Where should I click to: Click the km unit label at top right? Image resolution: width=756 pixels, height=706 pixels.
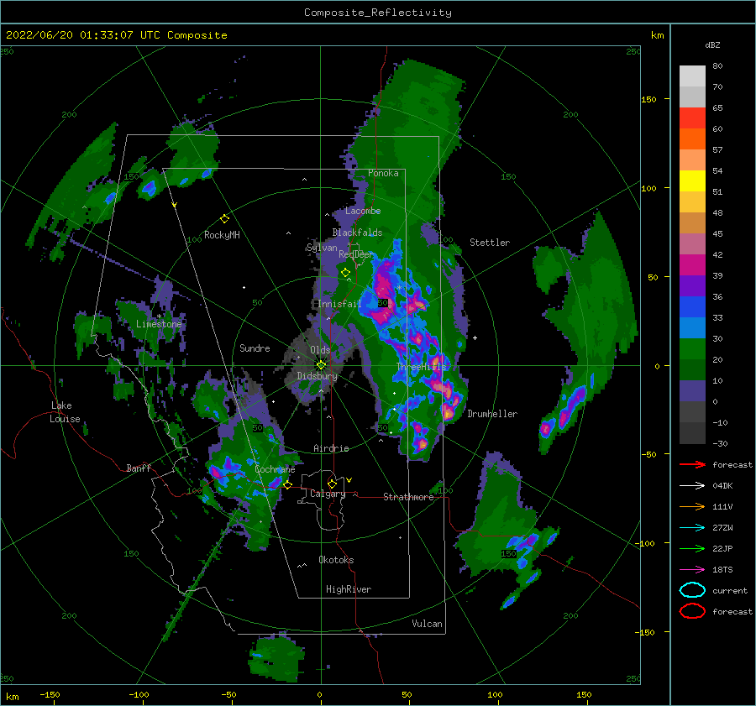(x=657, y=35)
